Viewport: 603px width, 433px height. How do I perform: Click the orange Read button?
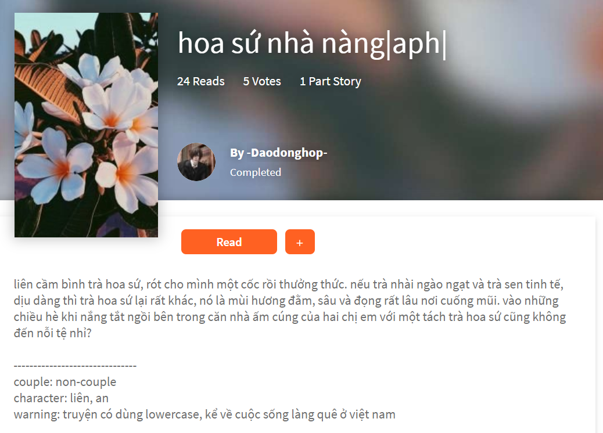(x=229, y=241)
